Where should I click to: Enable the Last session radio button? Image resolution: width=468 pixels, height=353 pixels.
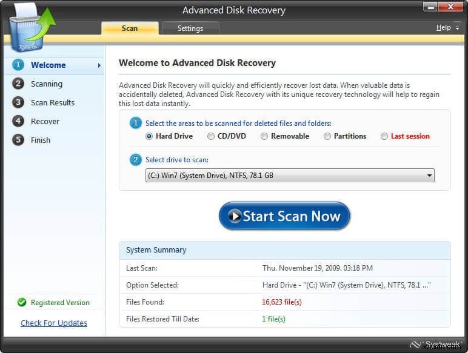coord(384,136)
